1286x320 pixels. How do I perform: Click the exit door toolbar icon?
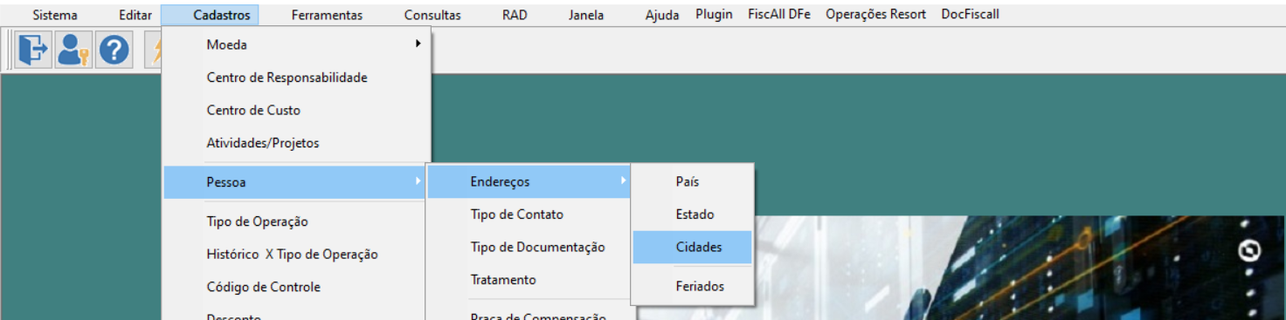click(33, 50)
